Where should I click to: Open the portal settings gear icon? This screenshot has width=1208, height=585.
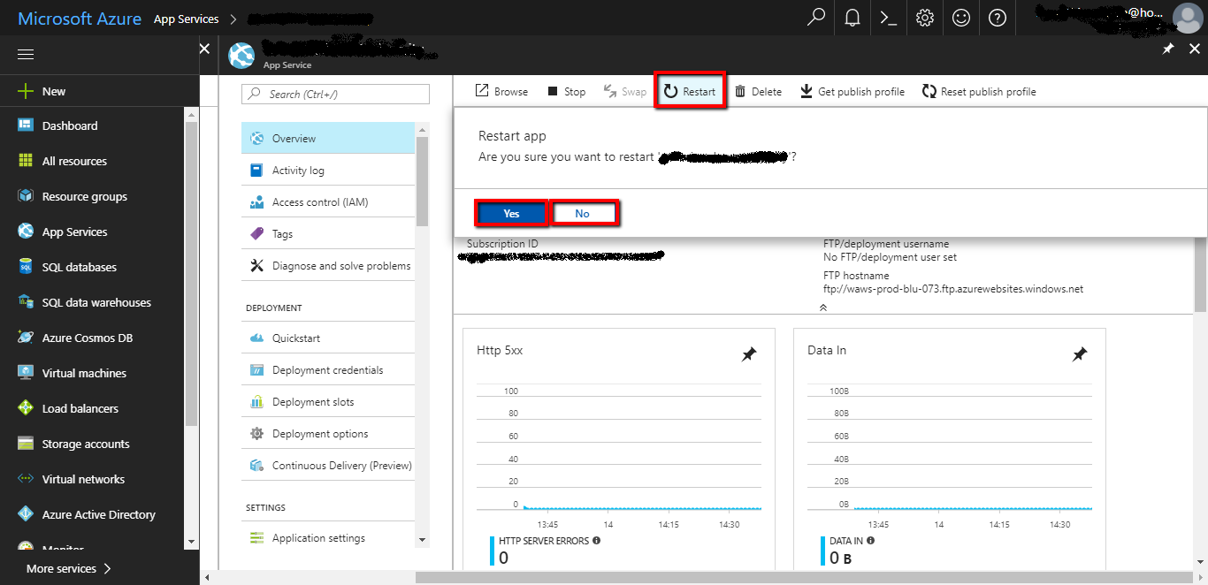(924, 18)
